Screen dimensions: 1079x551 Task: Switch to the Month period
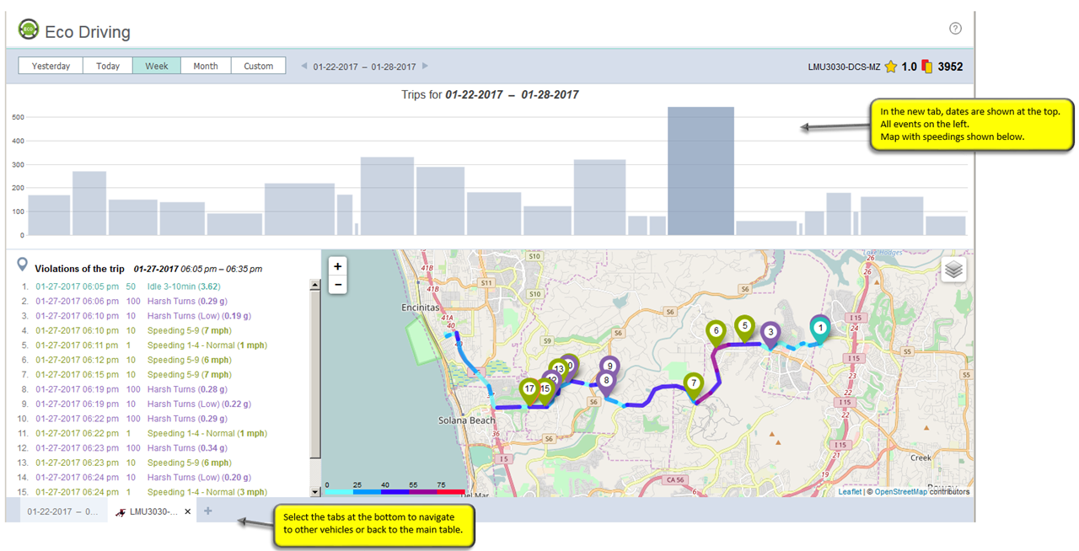[205, 66]
